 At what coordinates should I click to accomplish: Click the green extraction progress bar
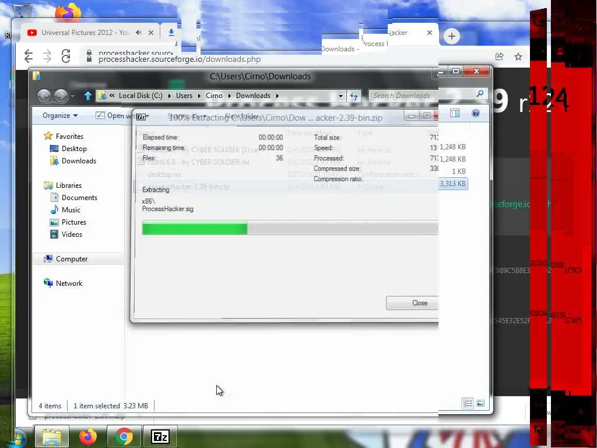tap(290, 228)
